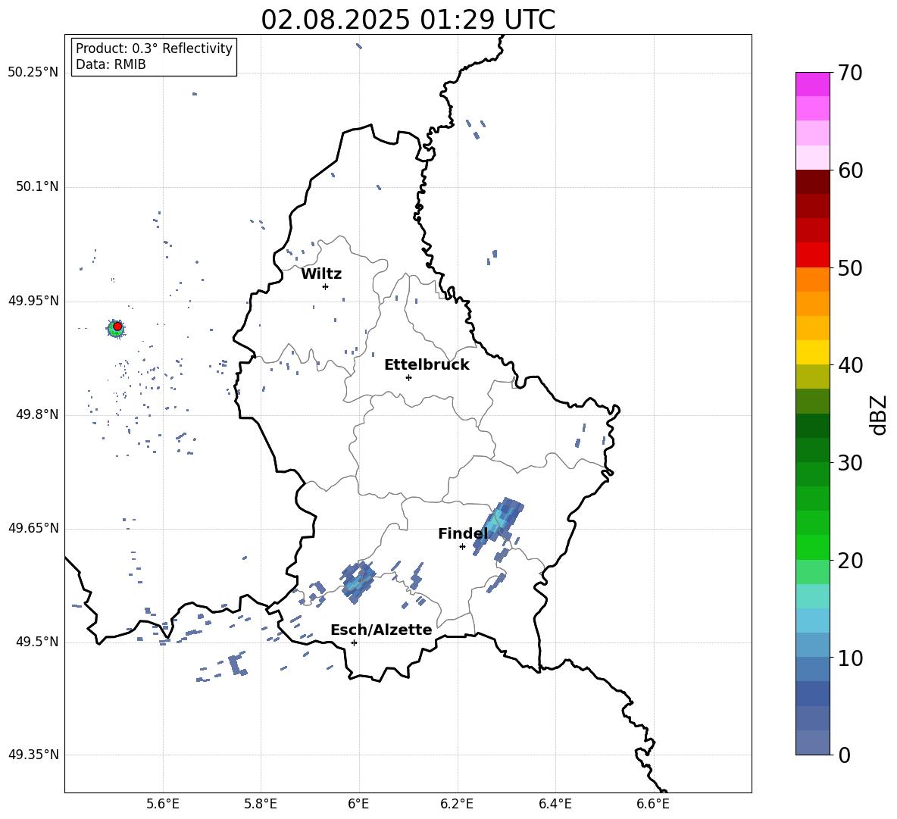Click the Esch/Alzette station cross marker
This screenshot has width=897, height=819.
click(354, 642)
